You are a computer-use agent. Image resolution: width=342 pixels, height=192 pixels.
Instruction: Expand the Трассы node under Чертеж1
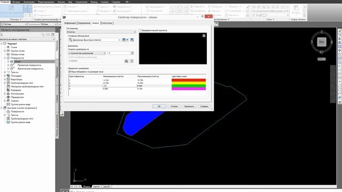point(5,72)
